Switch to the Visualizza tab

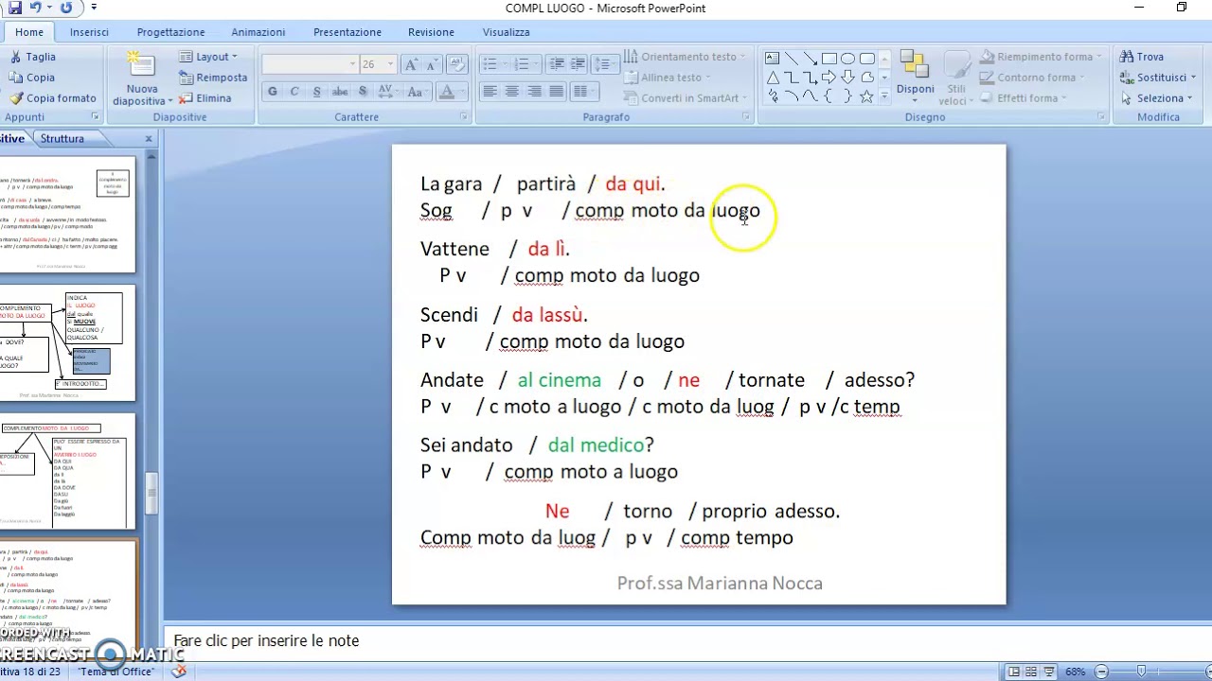point(507,32)
